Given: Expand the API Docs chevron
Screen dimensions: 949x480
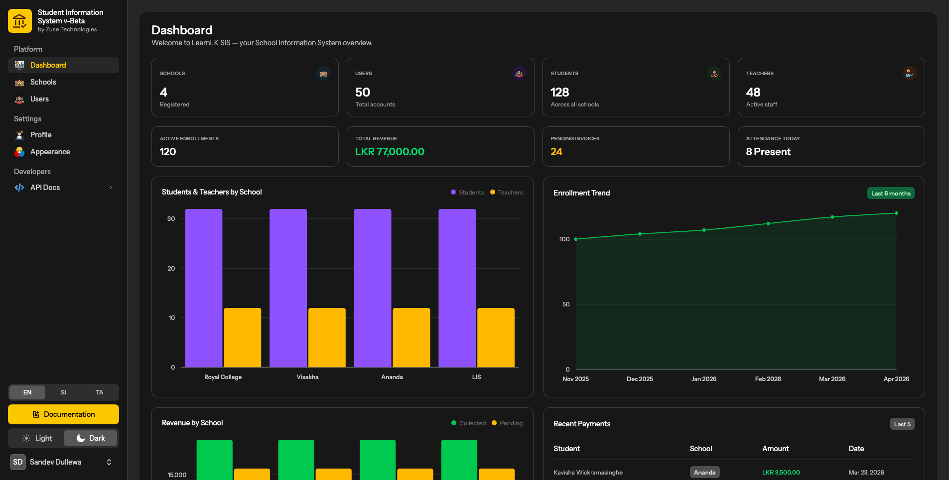Looking at the screenshot, I should pyautogui.click(x=111, y=188).
